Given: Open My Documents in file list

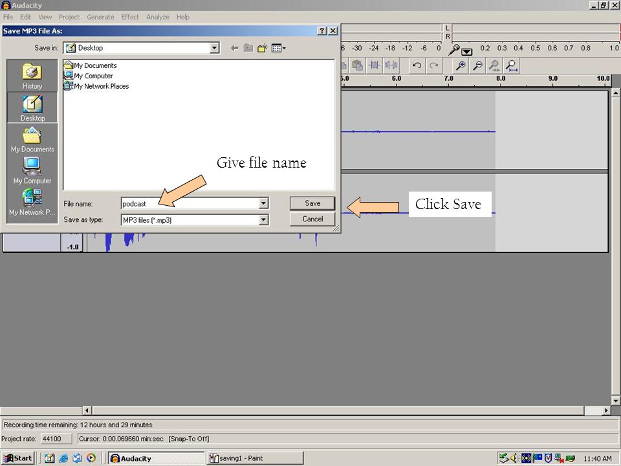Looking at the screenshot, I should point(91,65).
